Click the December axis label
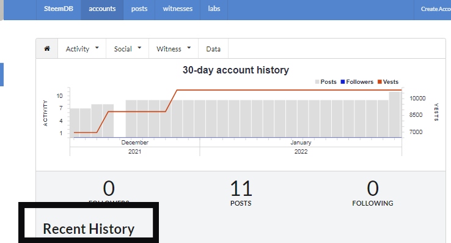Image resolution: width=451 pixels, height=243 pixels. pyautogui.click(x=134, y=143)
